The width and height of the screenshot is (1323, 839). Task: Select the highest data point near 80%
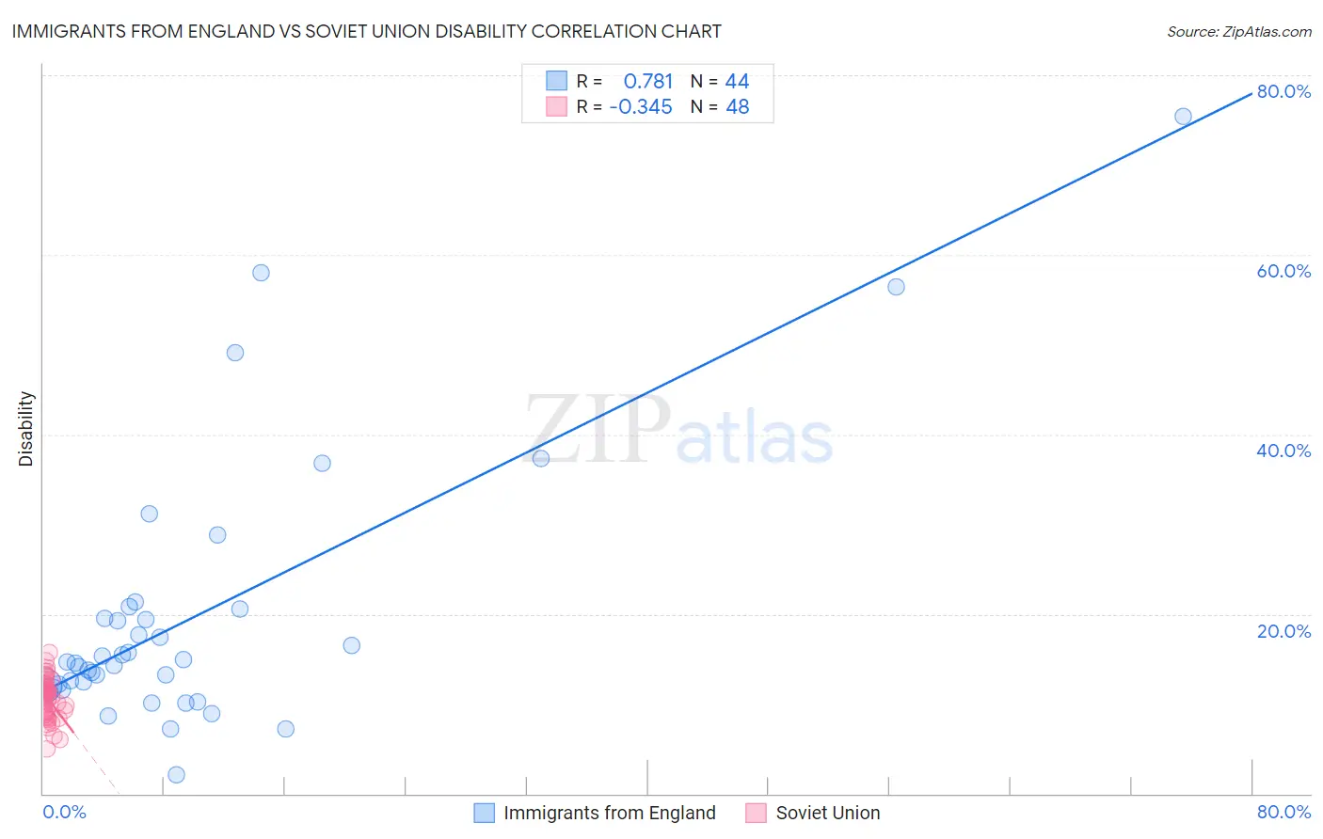(1183, 117)
